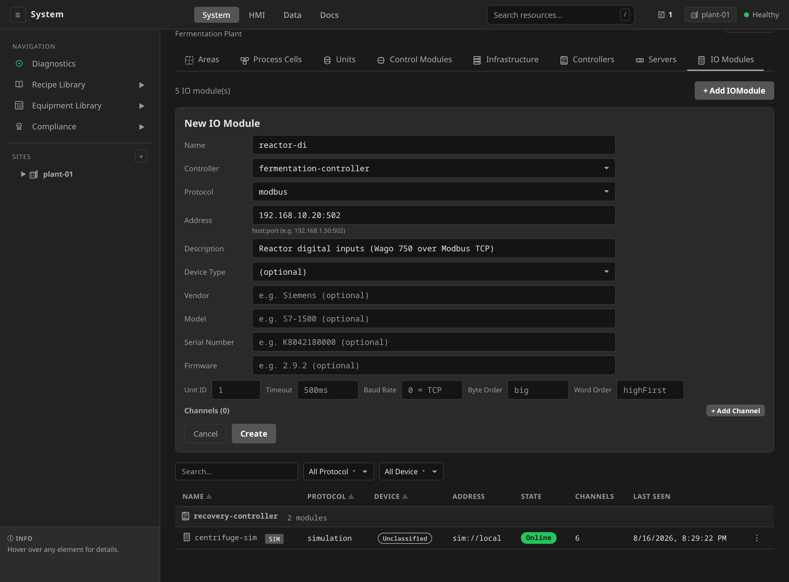
Task: Open the Device Type dropdown
Action: pyautogui.click(x=434, y=272)
